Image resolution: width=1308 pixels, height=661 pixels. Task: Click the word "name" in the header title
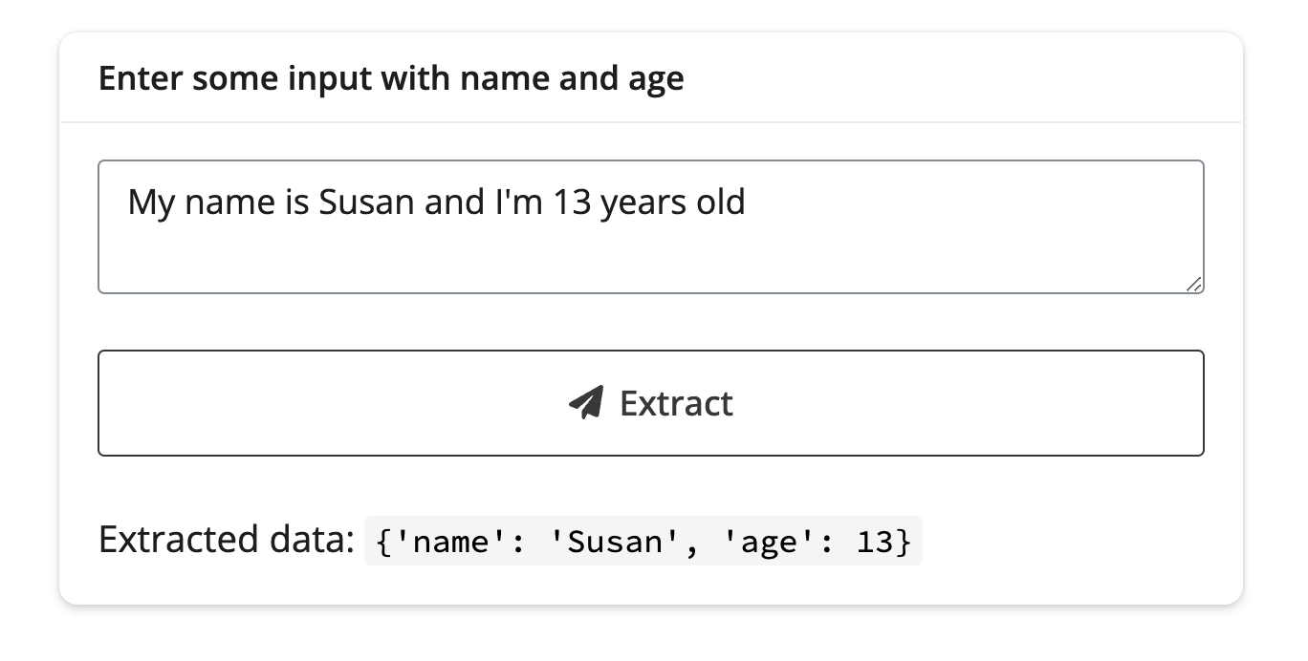[504, 78]
